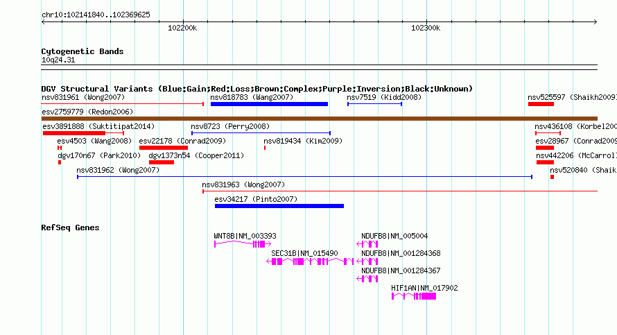Select the dgv1373n54 red loss bar
Screen dimensions: 617x335
click(x=162, y=162)
